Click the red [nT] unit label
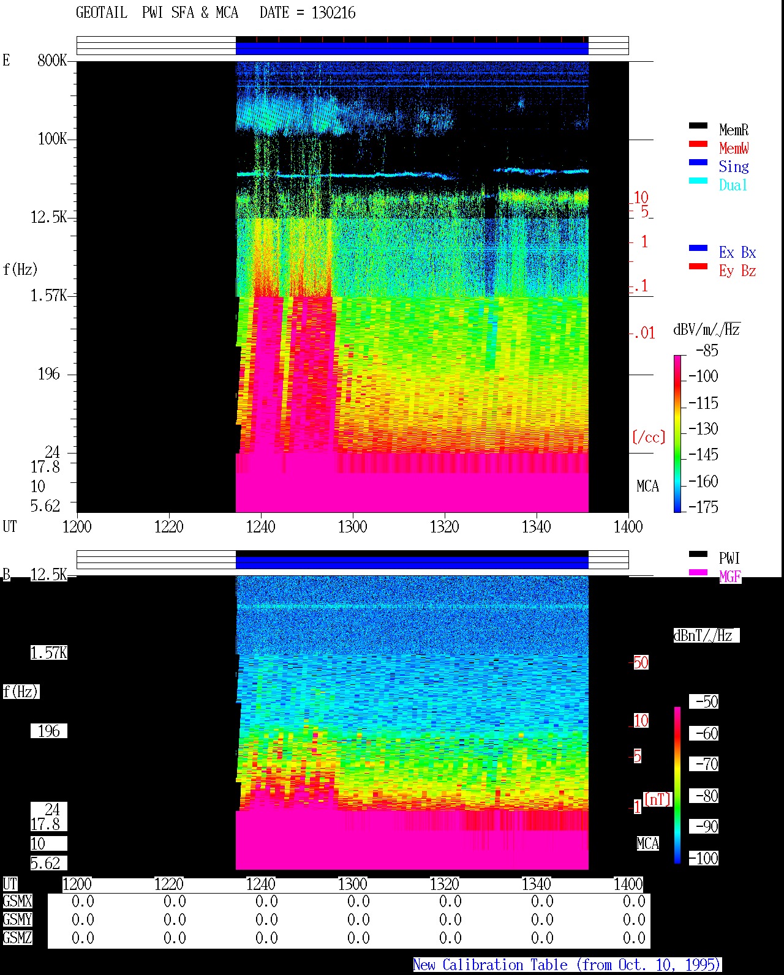784x975 pixels. (x=658, y=799)
